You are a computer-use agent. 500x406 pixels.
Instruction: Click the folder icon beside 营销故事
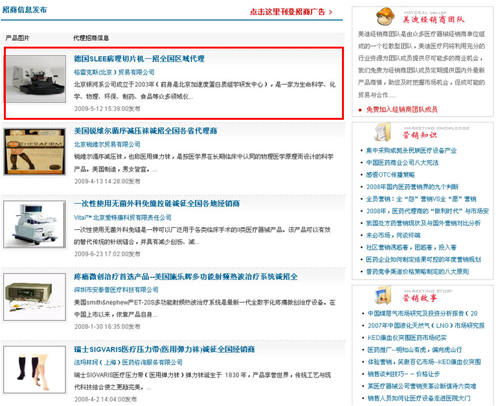383,295
